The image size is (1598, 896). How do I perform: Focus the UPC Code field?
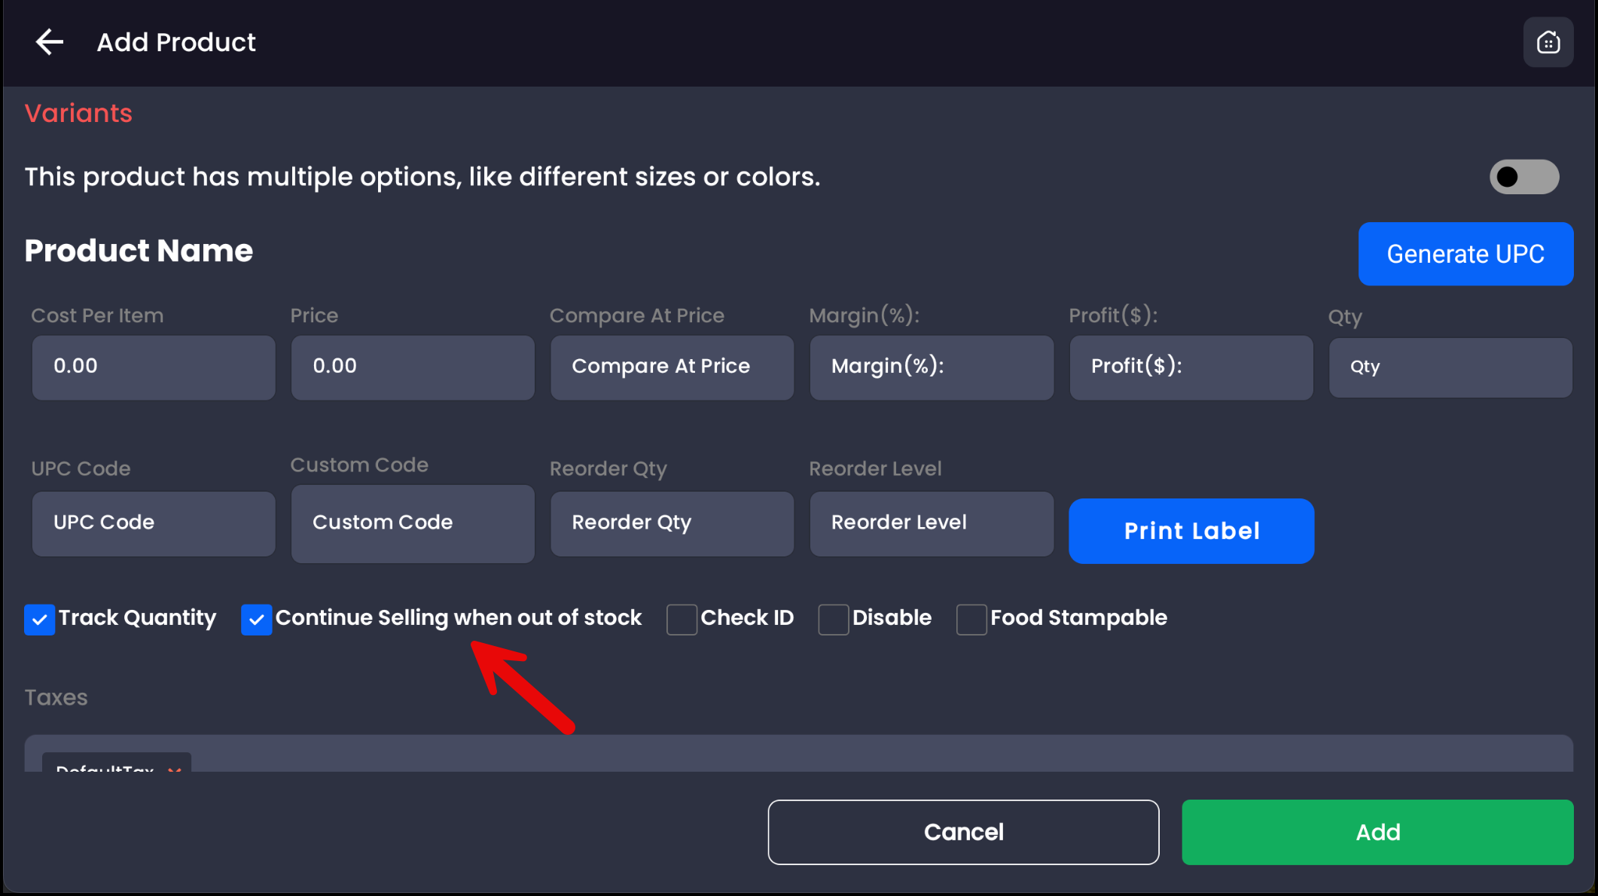(x=154, y=523)
